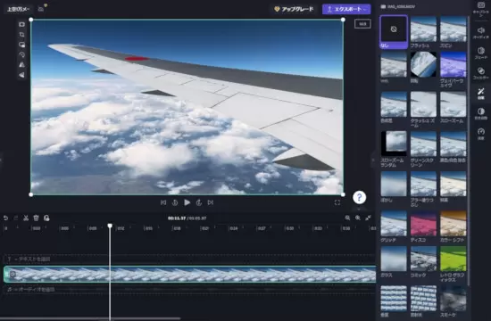Collapse the right properties panel arrow

pyautogui.click(x=373, y=160)
